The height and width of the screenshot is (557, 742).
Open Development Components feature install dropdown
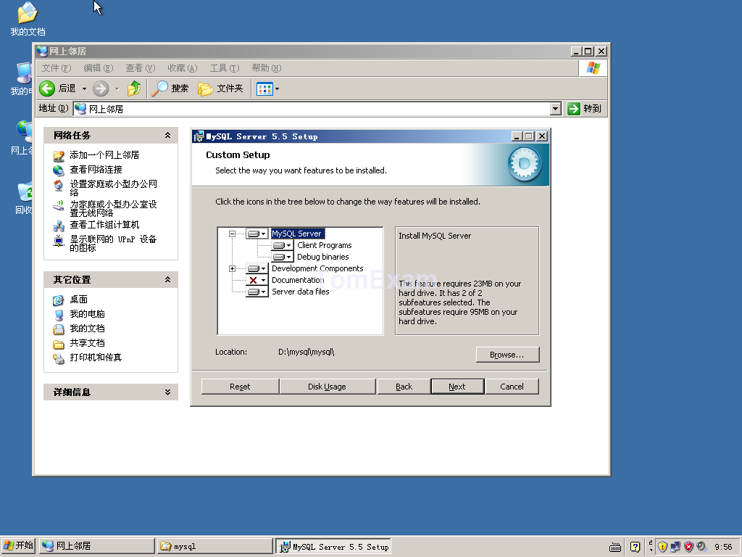click(257, 268)
